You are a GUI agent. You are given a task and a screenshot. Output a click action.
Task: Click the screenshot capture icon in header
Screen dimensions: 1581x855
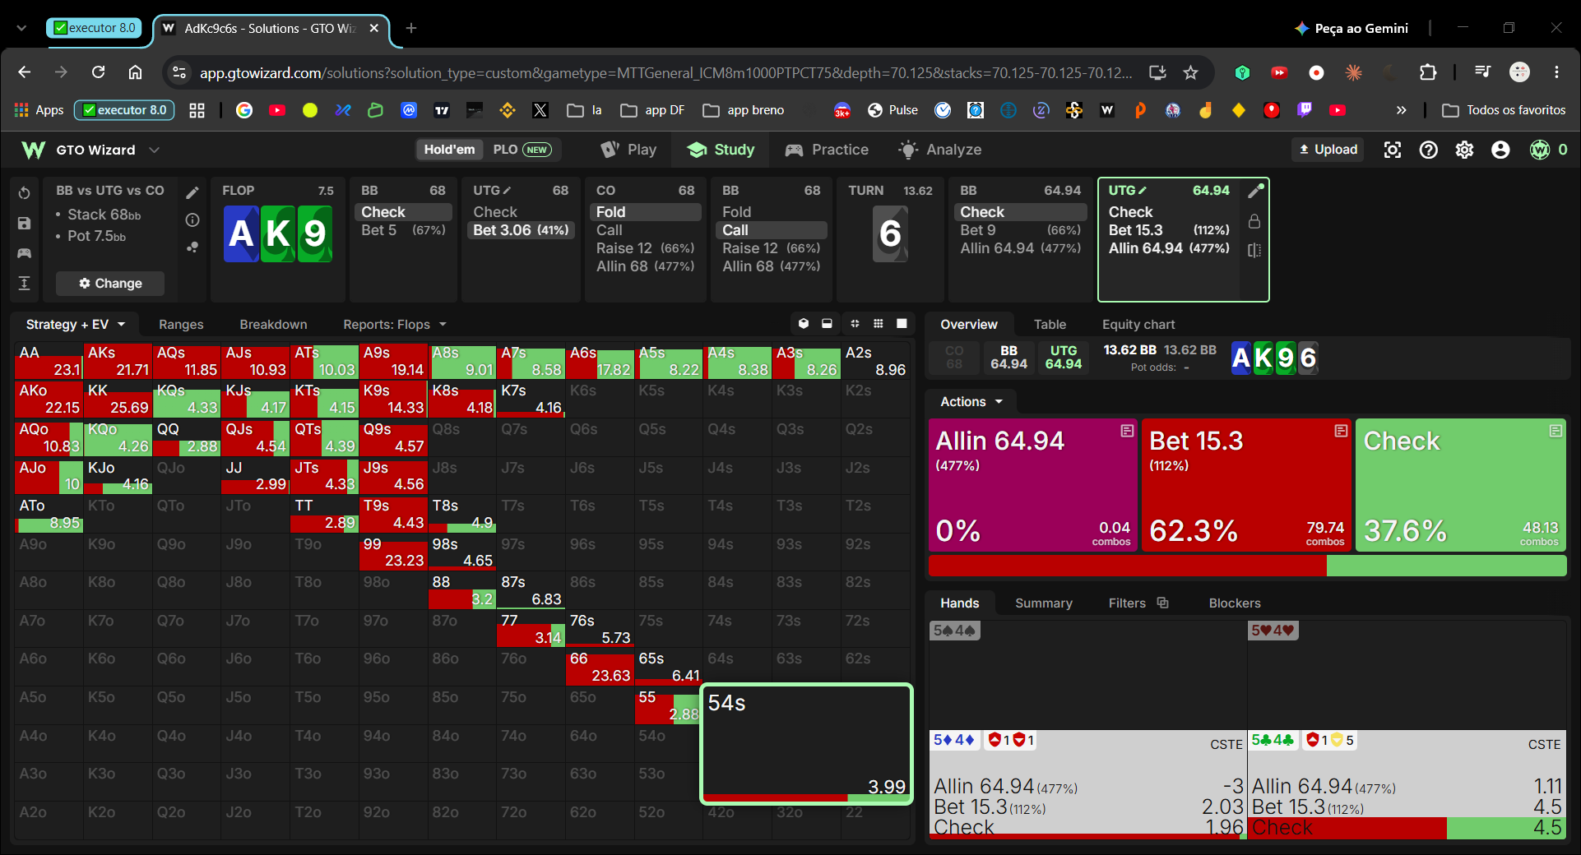(1393, 150)
